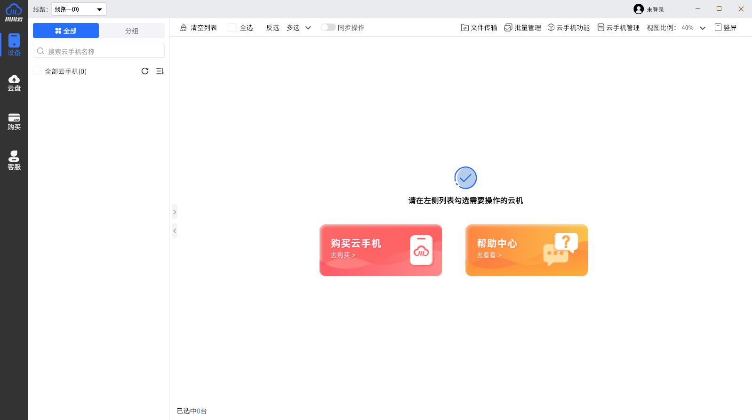Image resolution: width=752 pixels, height=420 pixels.
Task: Click the refresh icon beside 全部云手机
Action: (145, 71)
